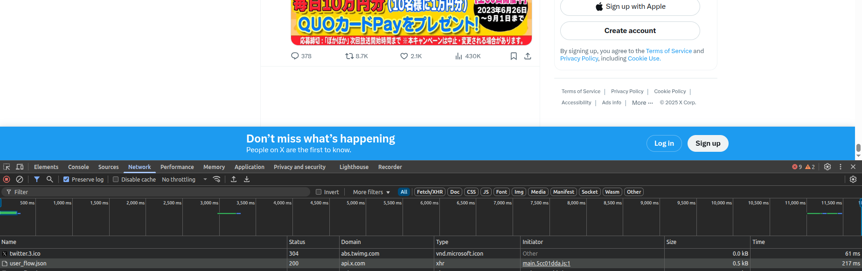Open the Ads info footer link
Image resolution: width=862 pixels, height=271 pixels.
[612, 103]
